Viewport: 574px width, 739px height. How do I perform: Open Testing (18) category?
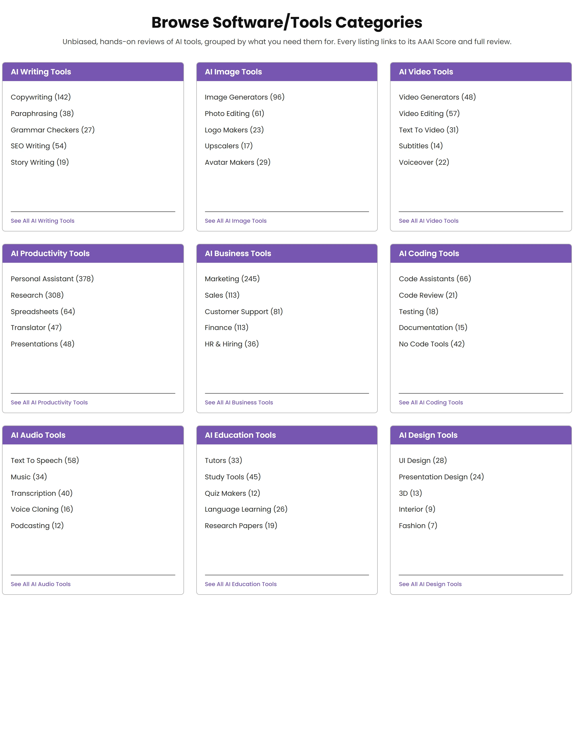click(418, 312)
